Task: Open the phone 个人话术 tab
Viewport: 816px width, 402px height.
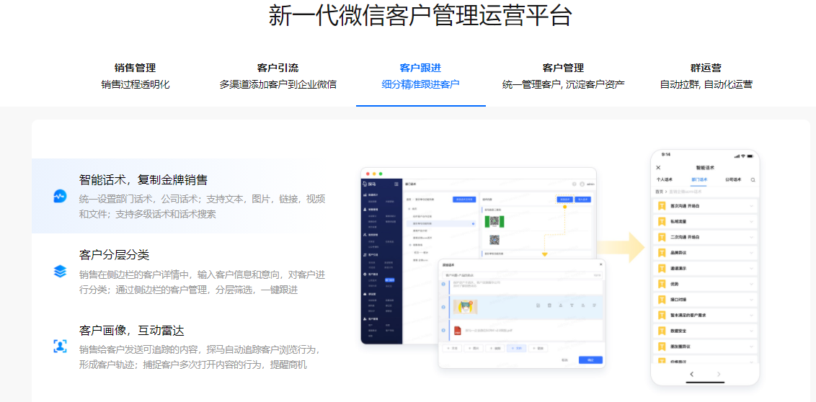Action: coord(664,180)
